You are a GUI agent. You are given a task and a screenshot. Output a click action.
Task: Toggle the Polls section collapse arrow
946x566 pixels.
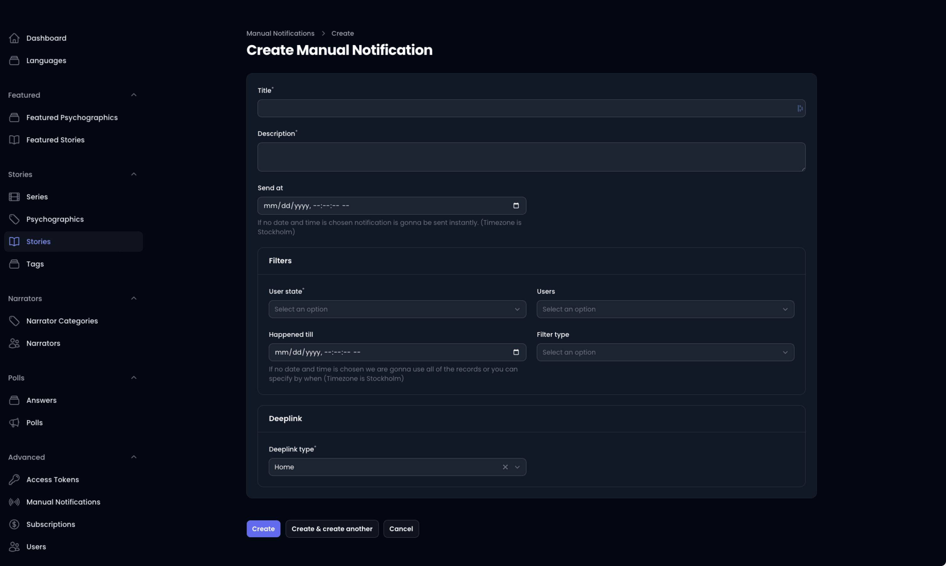133,377
